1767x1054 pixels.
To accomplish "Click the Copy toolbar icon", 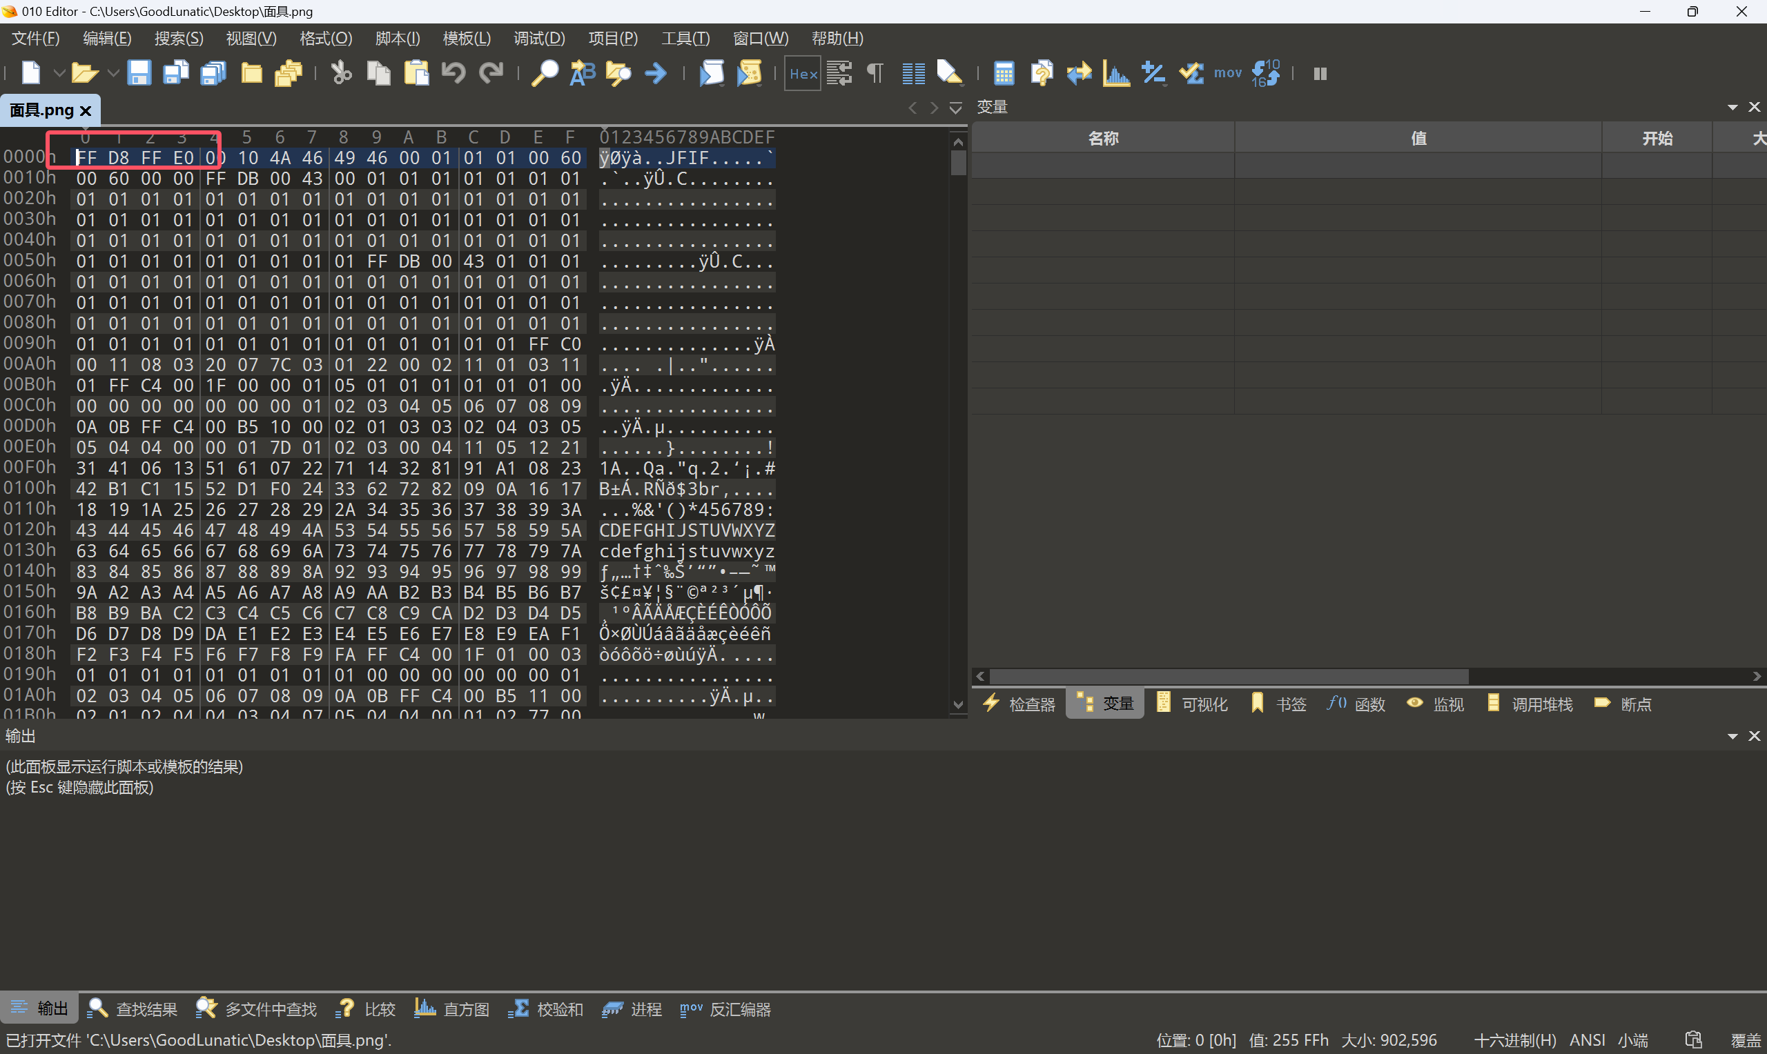I will [x=379, y=73].
